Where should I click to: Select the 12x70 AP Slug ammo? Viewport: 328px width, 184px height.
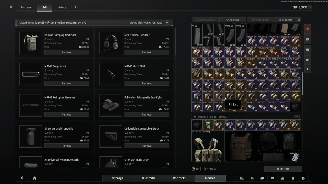pos(197,74)
